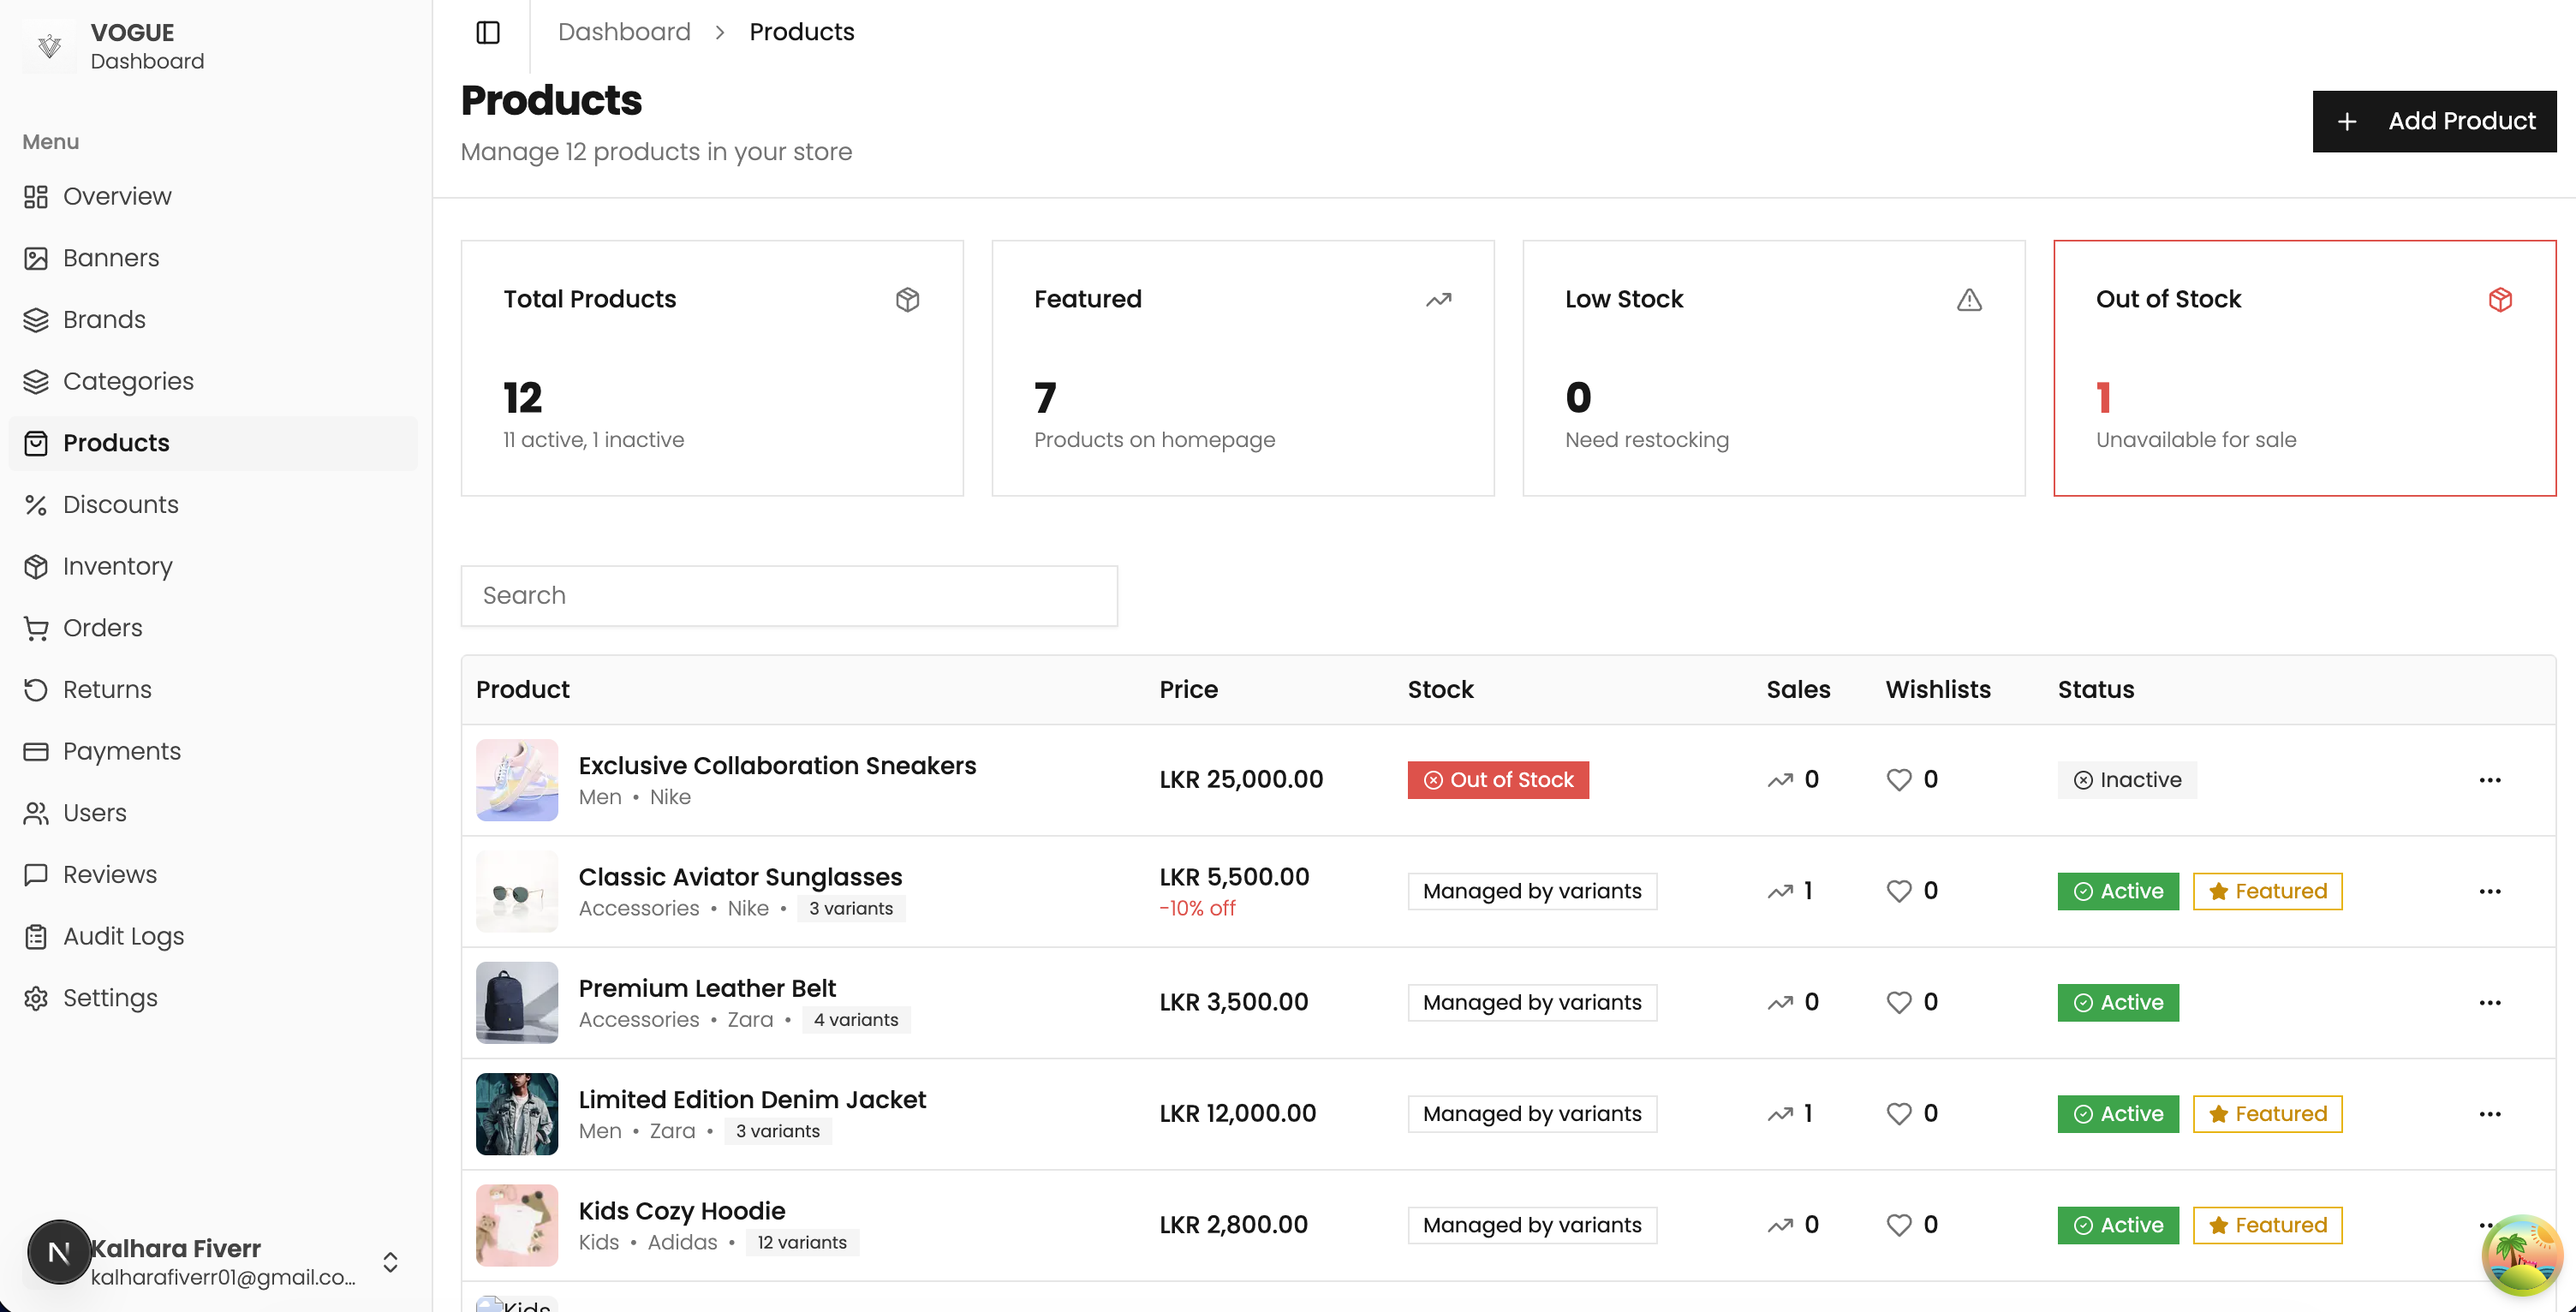Viewport: 2576px width, 1312px height.
Task: Follow the Dashboard breadcrumb link
Action: point(624,32)
